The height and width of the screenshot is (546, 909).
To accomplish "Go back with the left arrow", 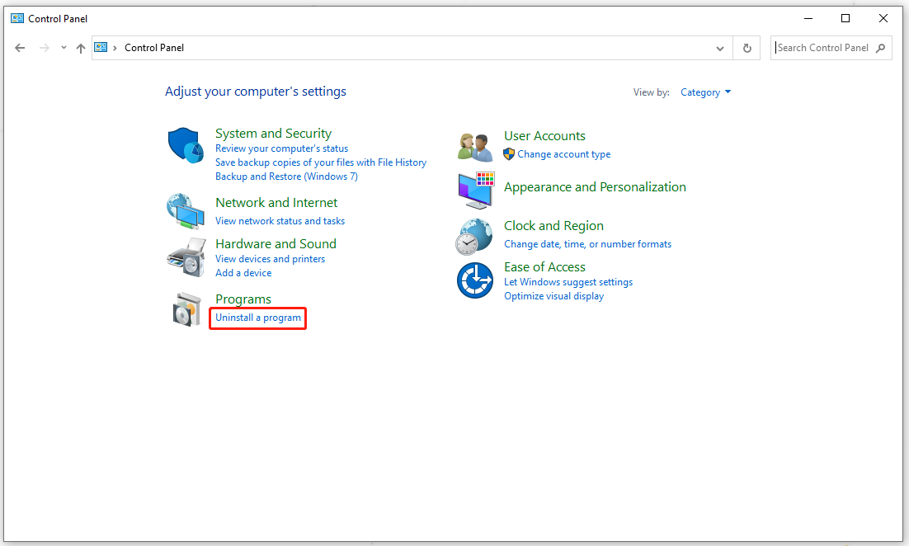I will click(20, 48).
